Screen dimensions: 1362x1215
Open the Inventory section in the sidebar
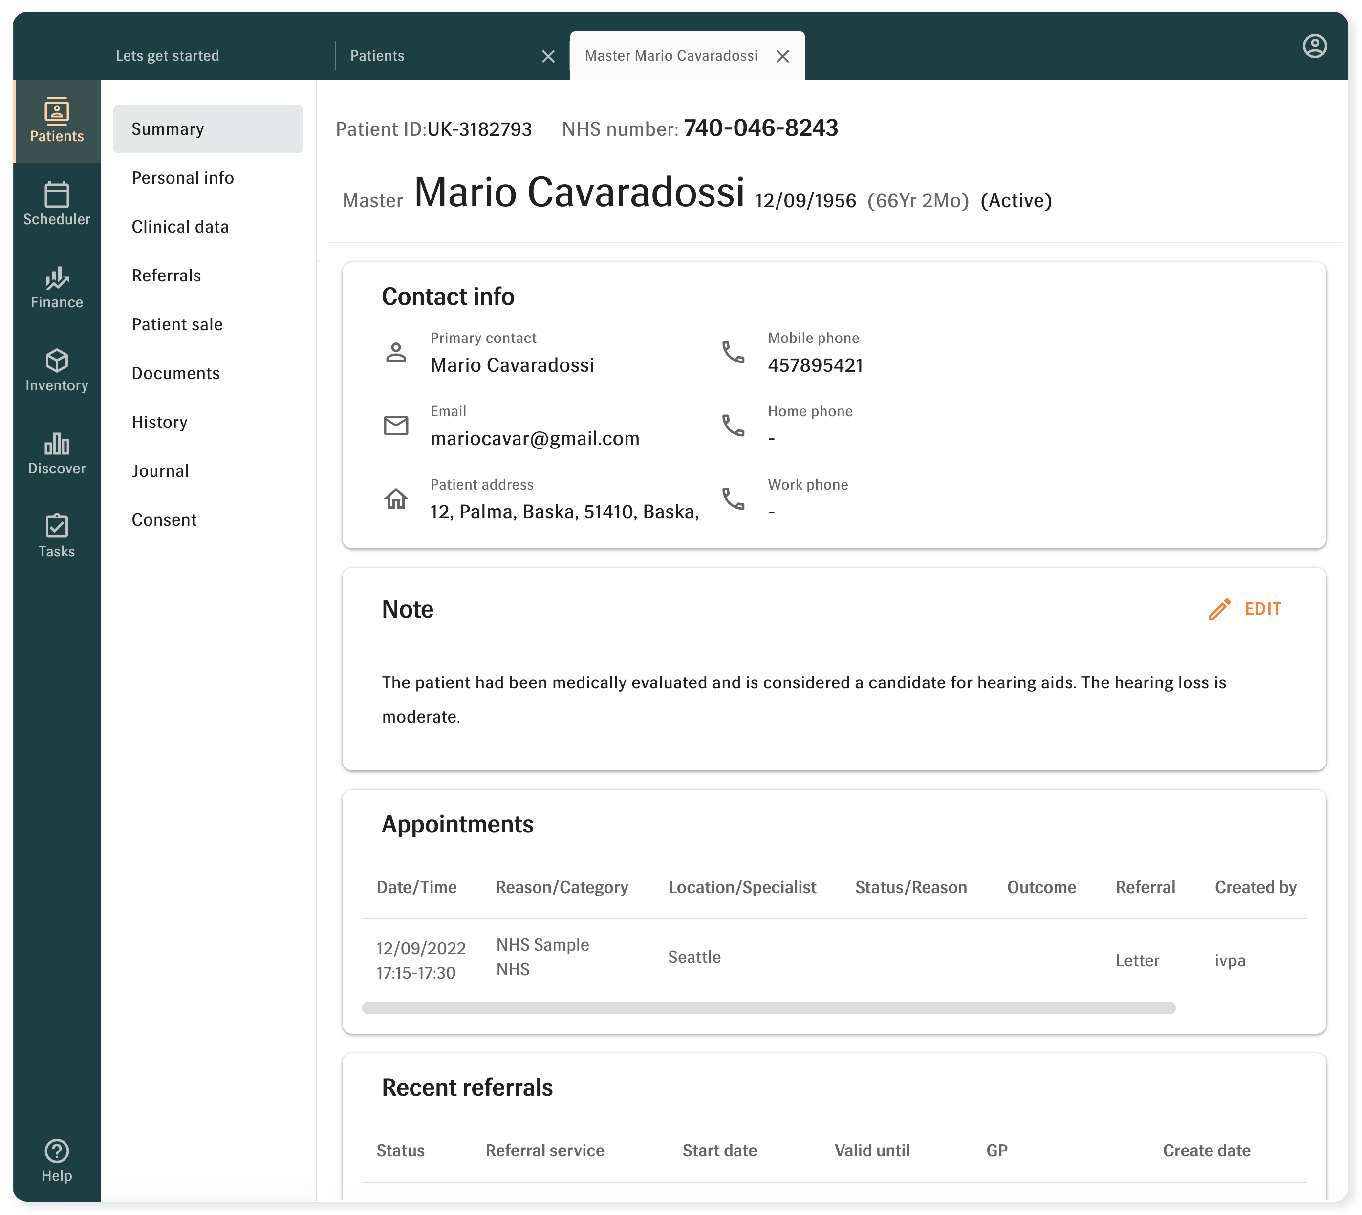[57, 369]
